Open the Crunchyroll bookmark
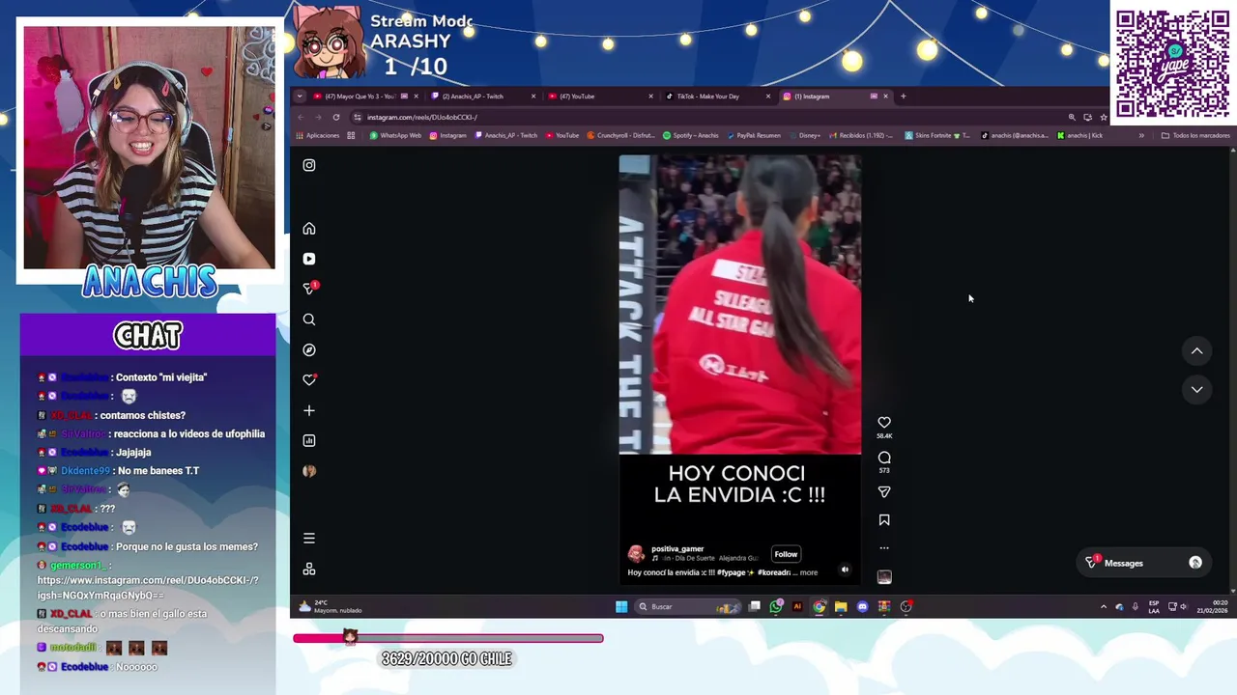This screenshot has width=1237, height=695. (621, 135)
